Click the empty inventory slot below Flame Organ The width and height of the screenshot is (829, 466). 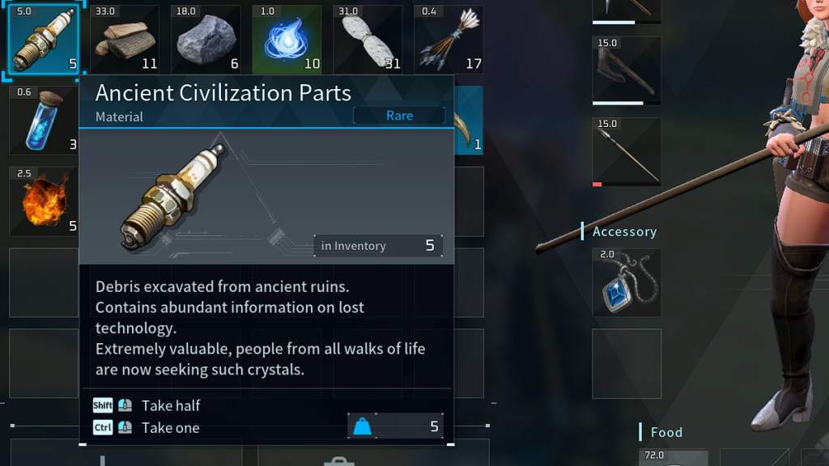tap(44, 282)
